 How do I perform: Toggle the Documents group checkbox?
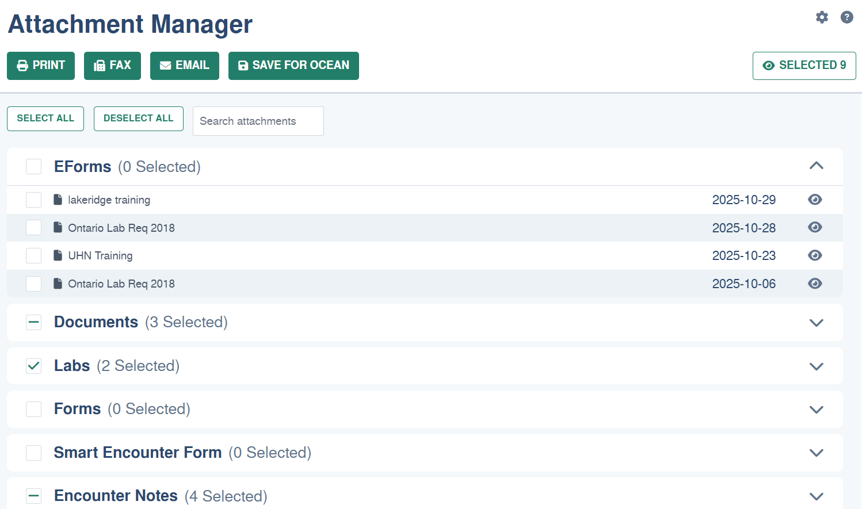pyautogui.click(x=33, y=322)
